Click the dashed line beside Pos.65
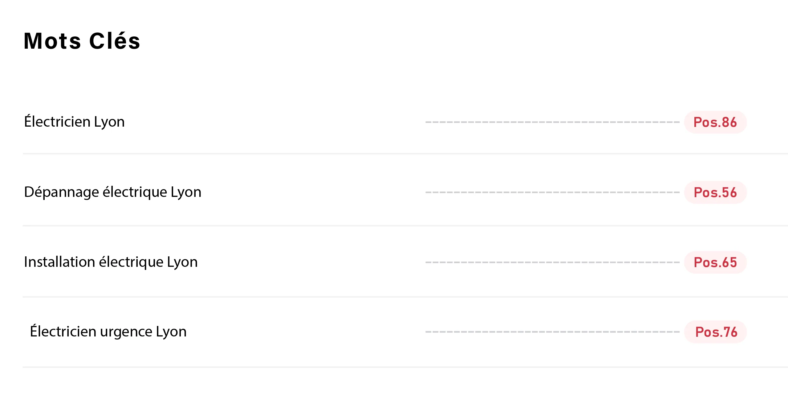Viewport: 788px width, 407px height. [x=552, y=263]
